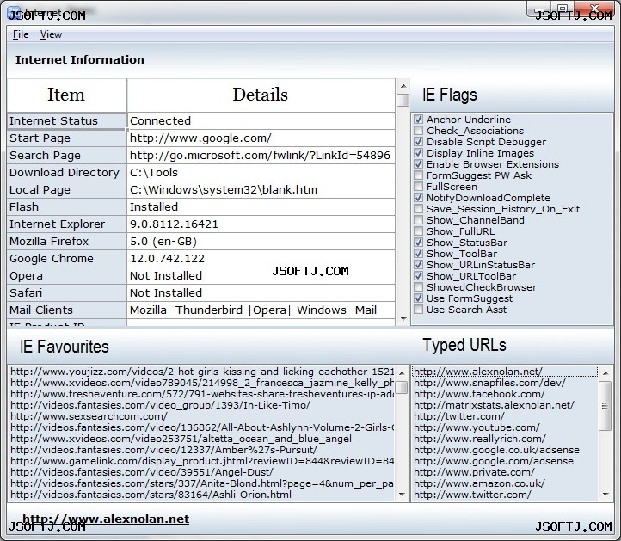Toggle Show_StatusBar checkbox
The width and height of the screenshot is (621, 541).
click(418, 242)
